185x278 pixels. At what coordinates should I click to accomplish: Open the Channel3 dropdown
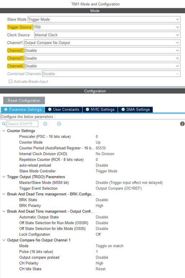tap(102, 58)
